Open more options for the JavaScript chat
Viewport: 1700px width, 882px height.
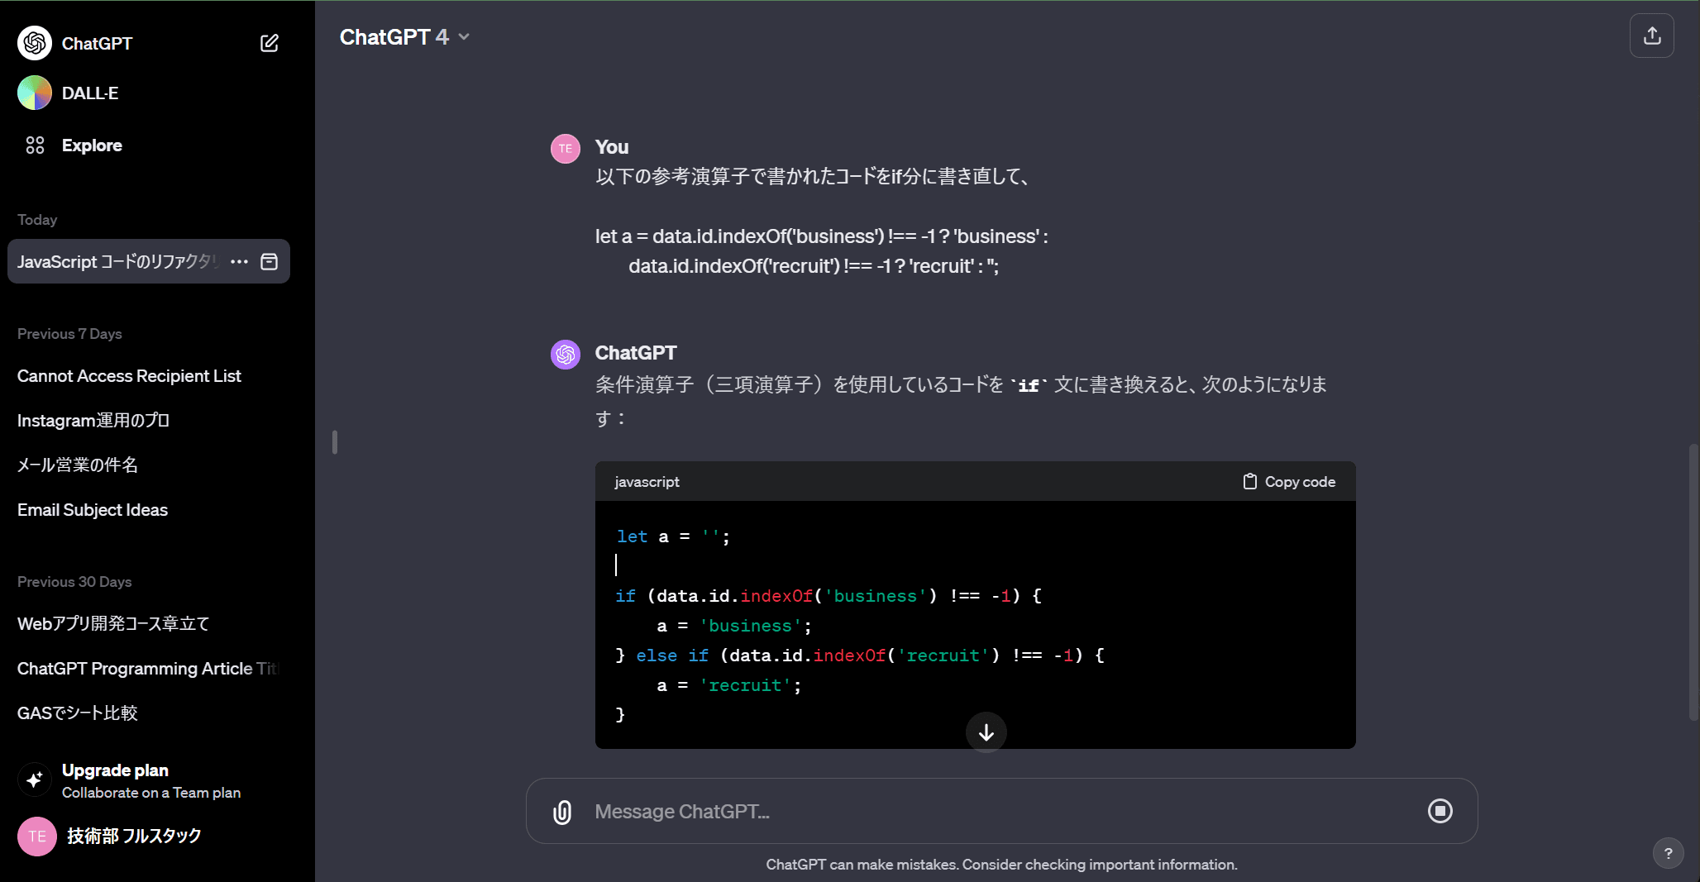(x=240, y=262)
